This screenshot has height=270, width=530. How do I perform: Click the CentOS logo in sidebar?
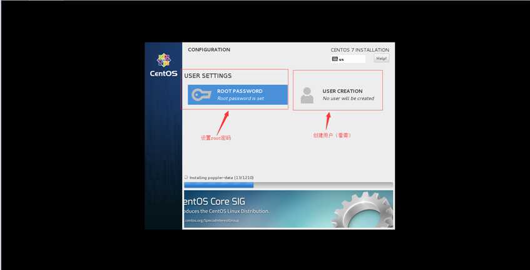[x=163, y=65]
